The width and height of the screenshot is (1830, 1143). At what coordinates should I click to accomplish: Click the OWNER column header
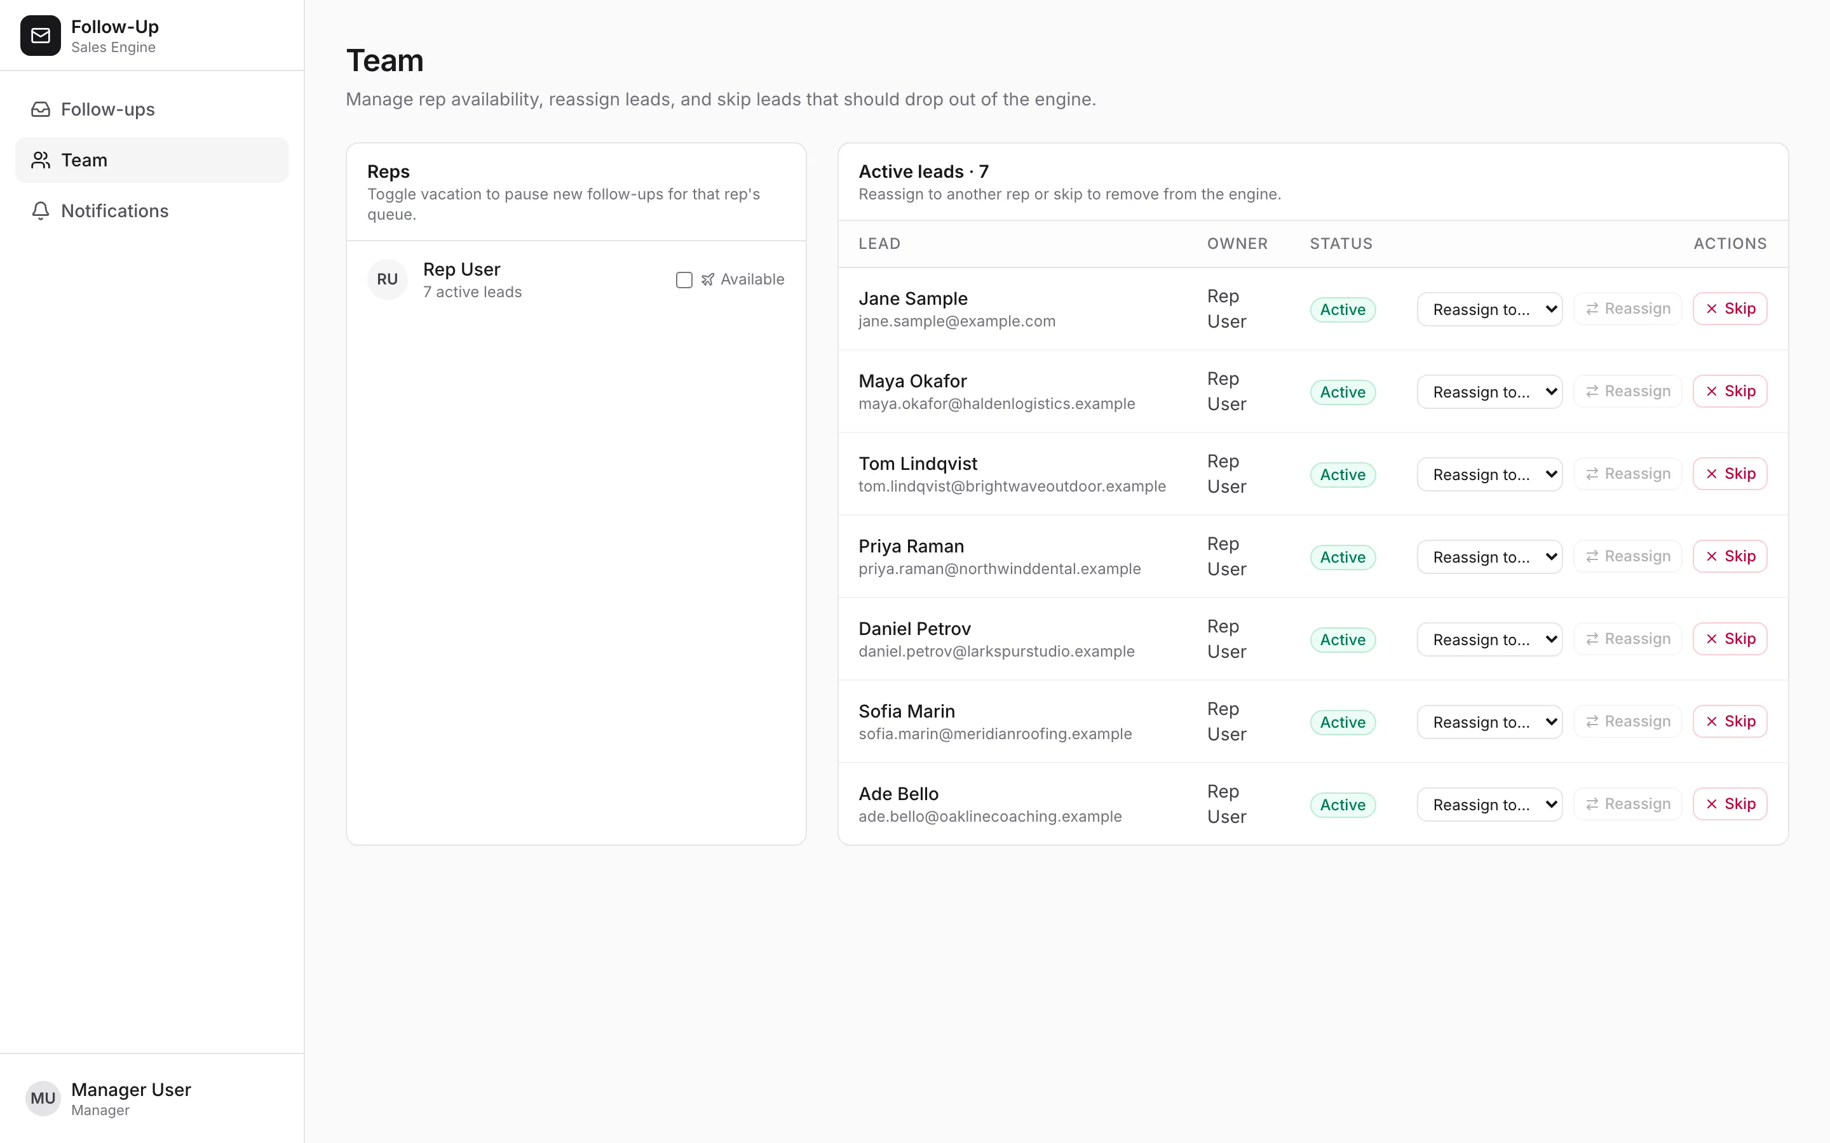1237,243
